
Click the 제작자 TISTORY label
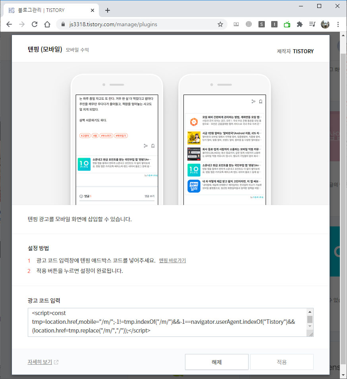point(295,51)
